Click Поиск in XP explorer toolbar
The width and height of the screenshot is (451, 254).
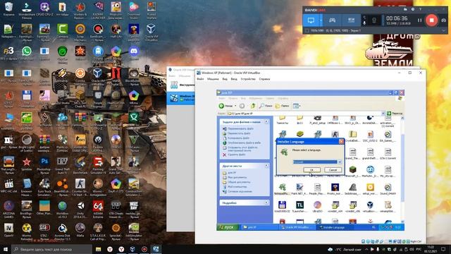pos(266,106)
